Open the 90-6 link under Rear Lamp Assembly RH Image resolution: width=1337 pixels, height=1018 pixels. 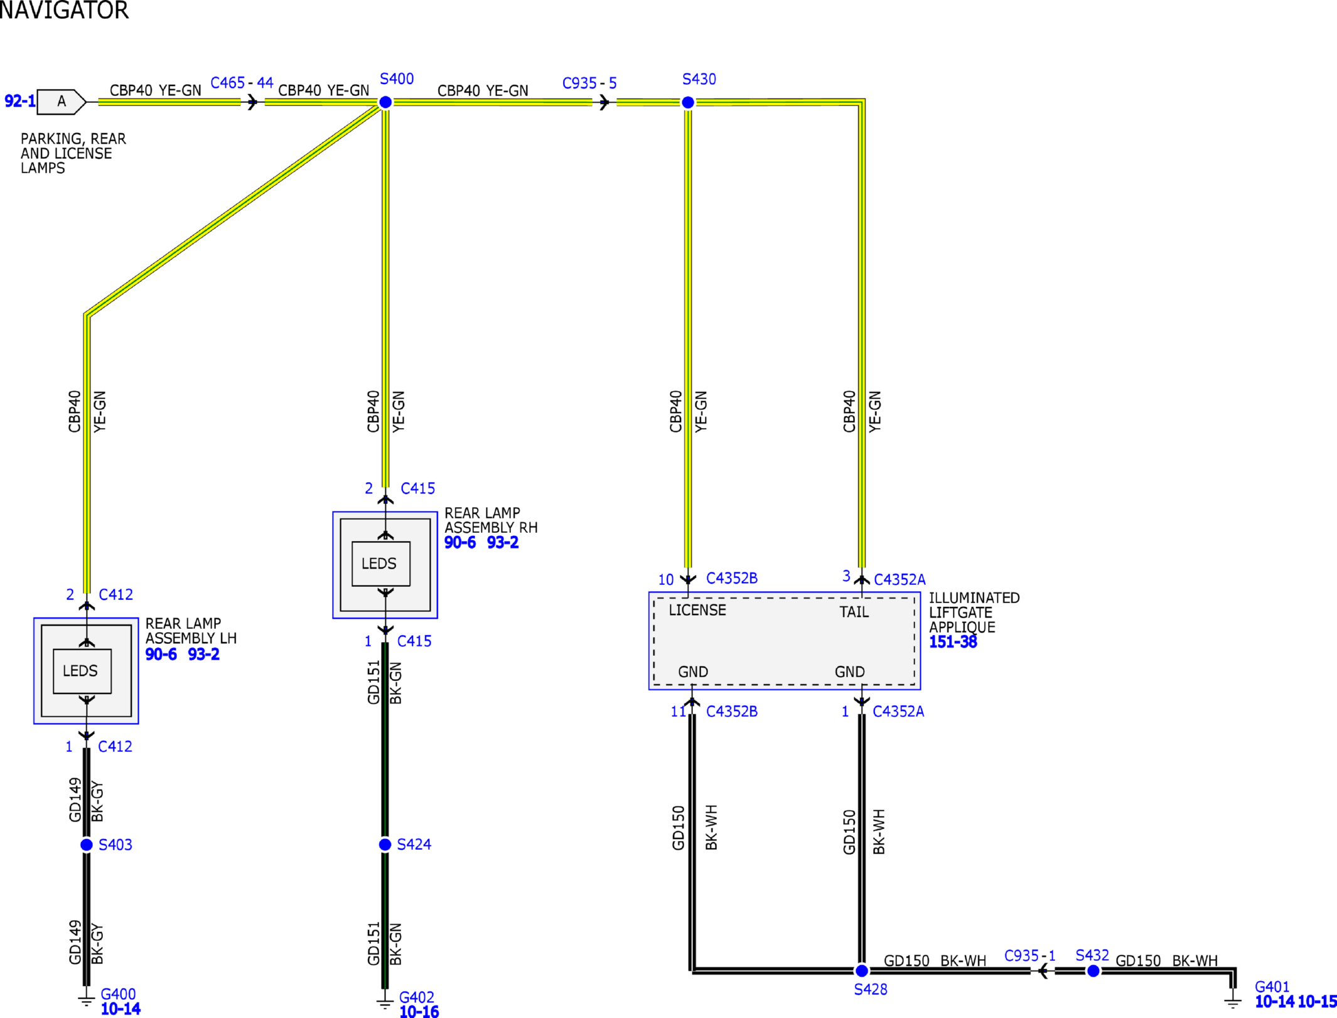[460, 543]
